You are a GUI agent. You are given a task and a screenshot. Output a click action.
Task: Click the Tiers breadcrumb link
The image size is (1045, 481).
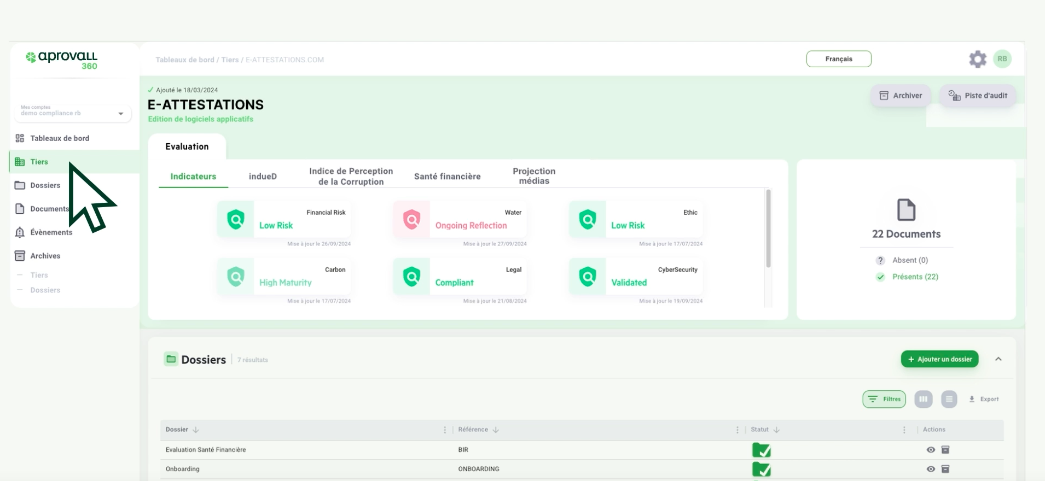[230, 60]
